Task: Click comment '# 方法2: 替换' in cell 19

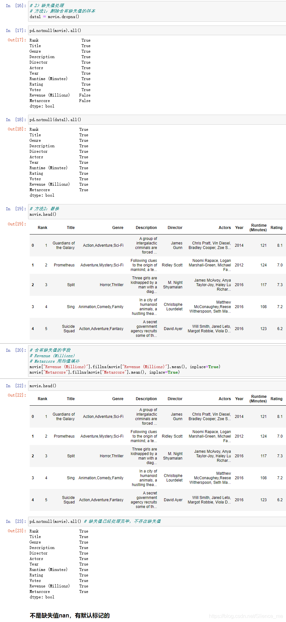Action: (x=44, y=209)
